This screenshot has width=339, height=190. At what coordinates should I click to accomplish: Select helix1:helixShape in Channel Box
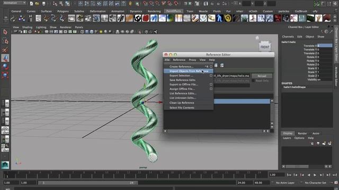[x=295, y=87]
